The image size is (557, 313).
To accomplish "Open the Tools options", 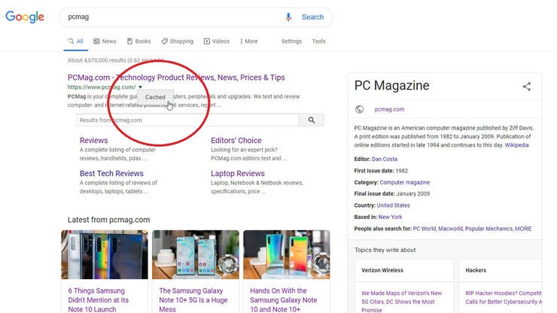I will click(x=318, y=41).
